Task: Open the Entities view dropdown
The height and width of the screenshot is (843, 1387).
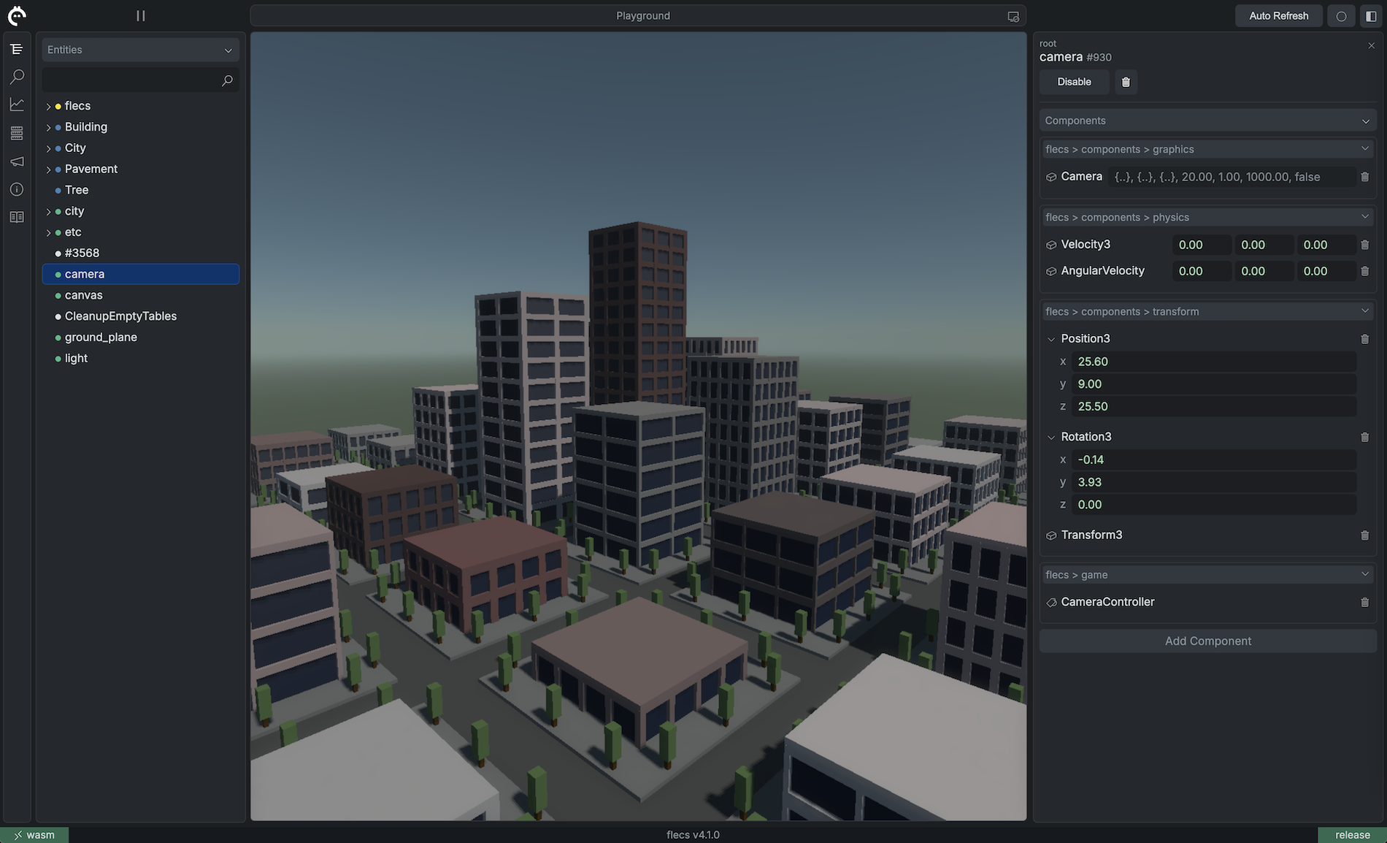Action: point(227,49)
